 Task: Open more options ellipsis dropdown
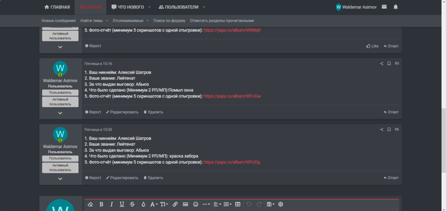click(206, 204)
